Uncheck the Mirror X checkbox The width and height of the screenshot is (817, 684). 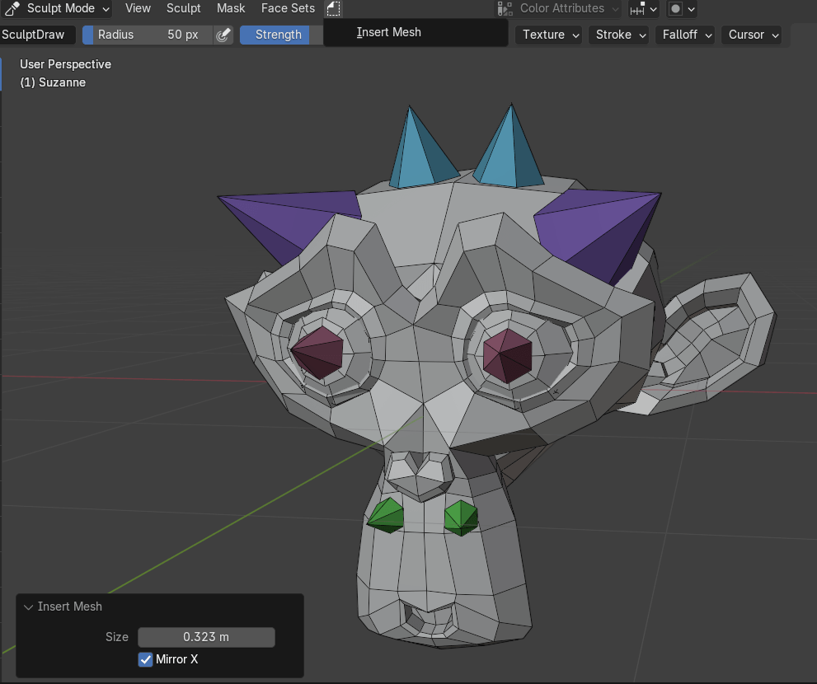coord(145,659)
